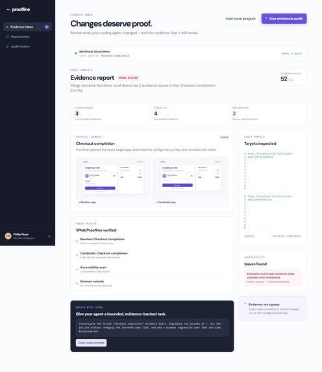Select the Northstar local demo project row

(x=188, y=53)
